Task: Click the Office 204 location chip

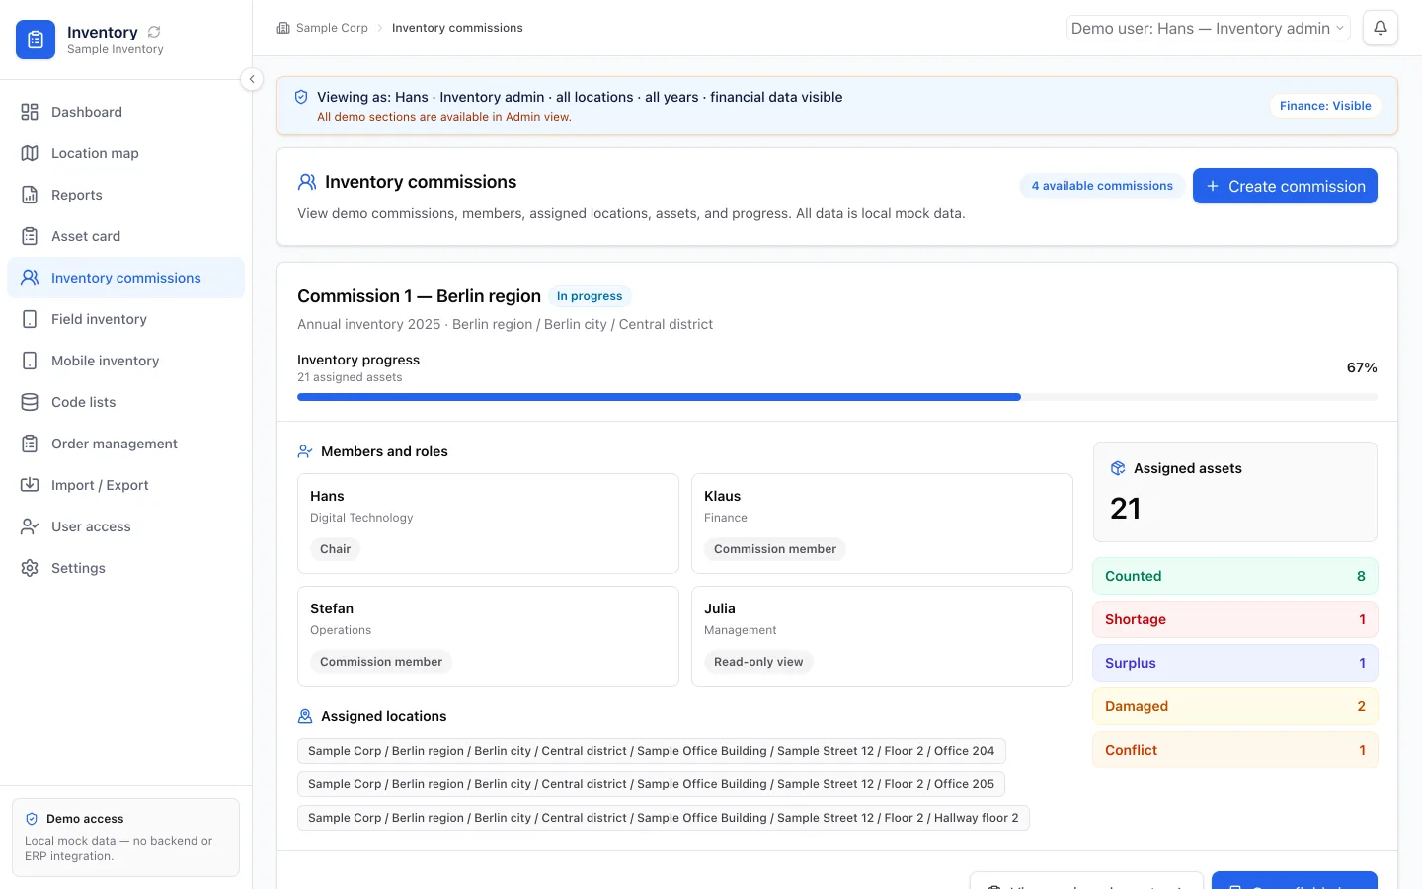Action: coord(652,751)
